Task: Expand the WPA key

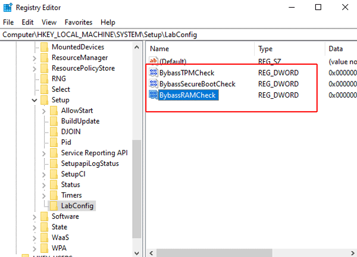Action: pos(35,248)
